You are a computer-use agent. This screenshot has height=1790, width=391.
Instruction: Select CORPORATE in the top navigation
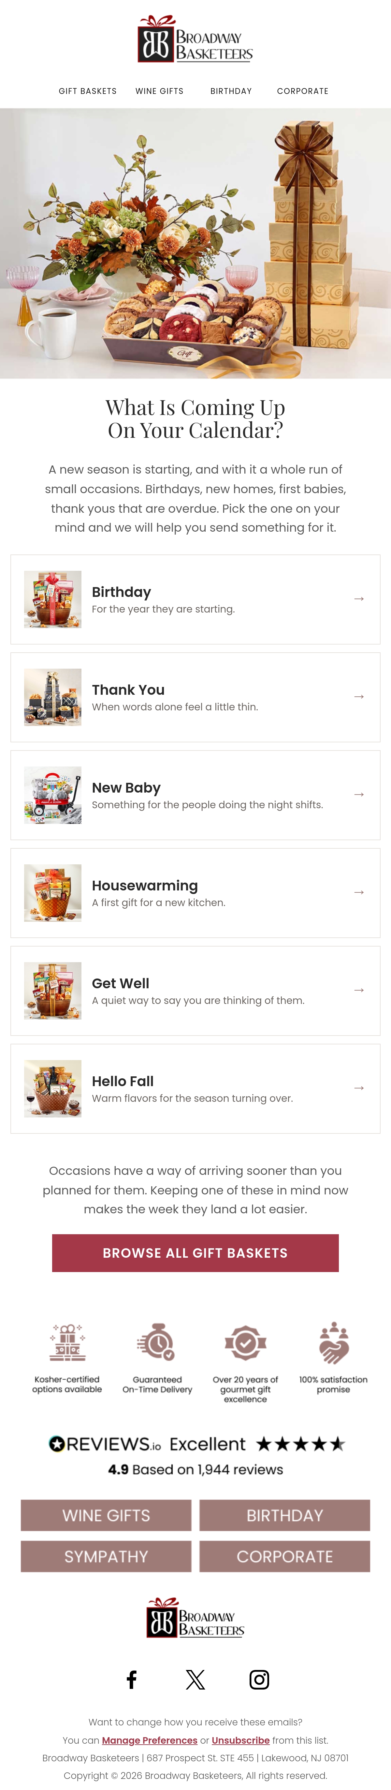(303, 91)
